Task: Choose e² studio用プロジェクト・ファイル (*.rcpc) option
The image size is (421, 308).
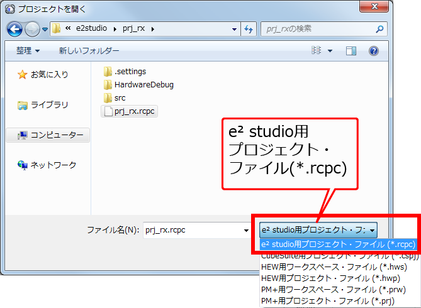Action: click(x=339, y=245)
